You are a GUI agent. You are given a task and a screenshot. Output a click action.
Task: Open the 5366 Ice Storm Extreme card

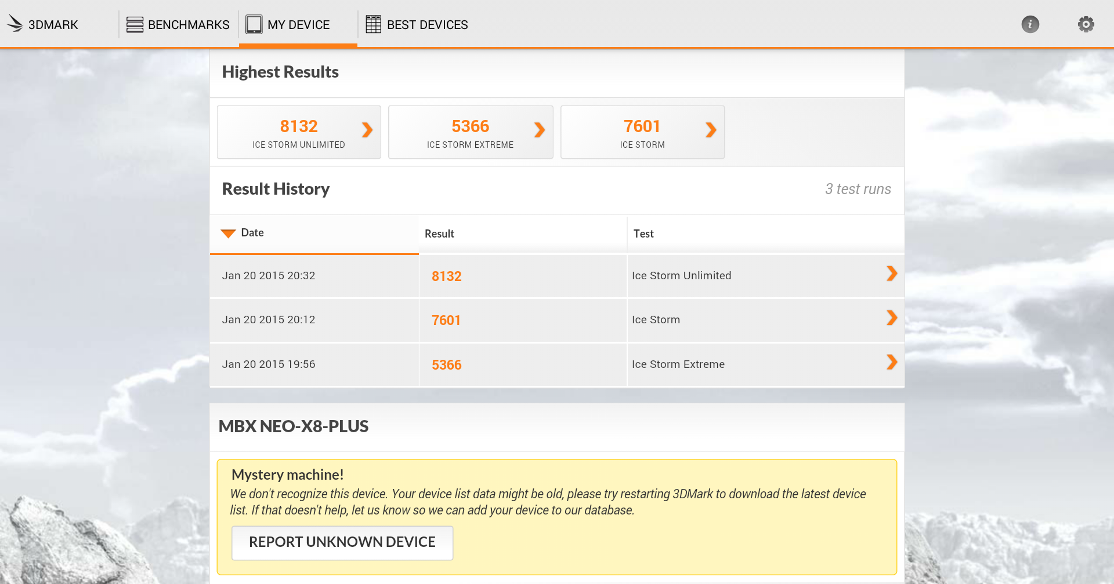471,132
